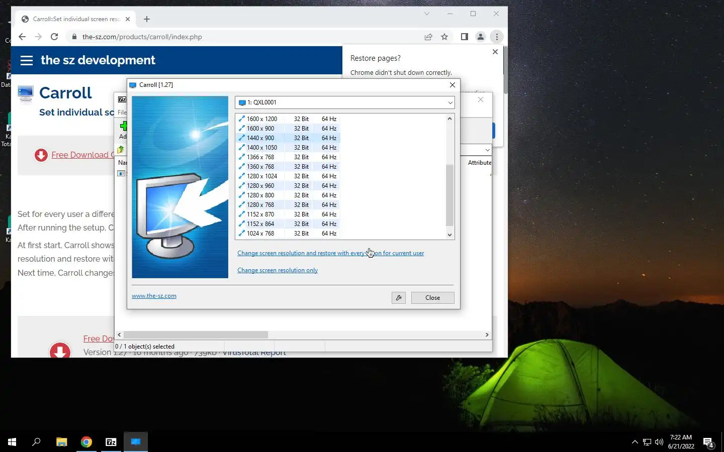Viewport: 724px width, 452px height.
Task: Select the 1280 x 800 resolution row
Action: pyautogui.click(x=288, y=195)
